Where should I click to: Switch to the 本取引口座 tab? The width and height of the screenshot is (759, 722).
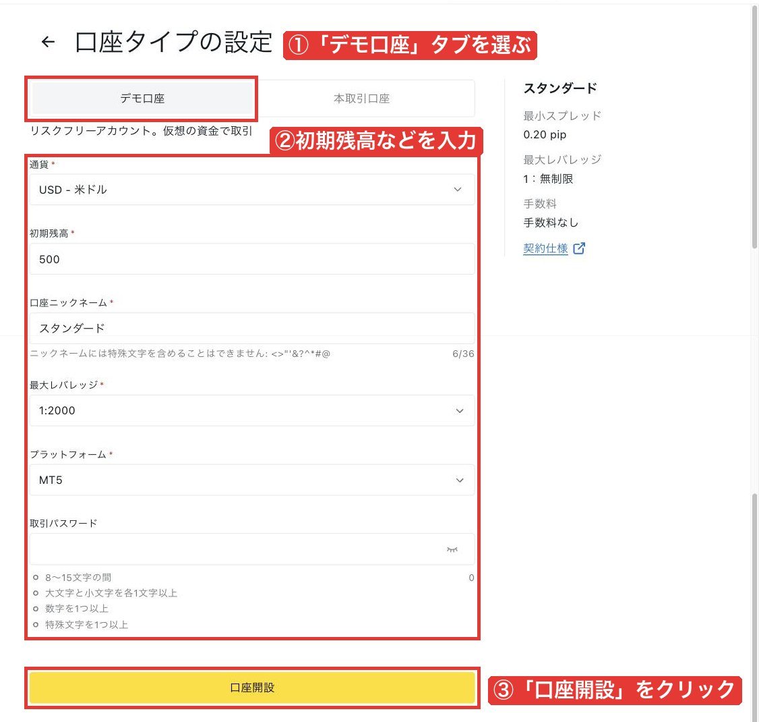click(361, 99)
